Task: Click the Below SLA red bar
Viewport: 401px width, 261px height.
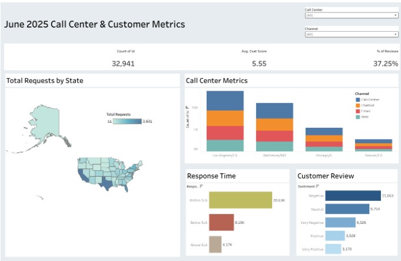Action: coord(221,223)
